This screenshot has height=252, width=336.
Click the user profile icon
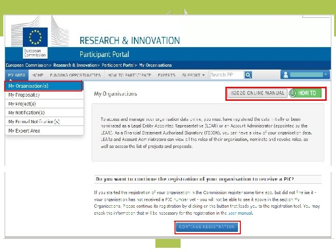[x=286, y=75]
